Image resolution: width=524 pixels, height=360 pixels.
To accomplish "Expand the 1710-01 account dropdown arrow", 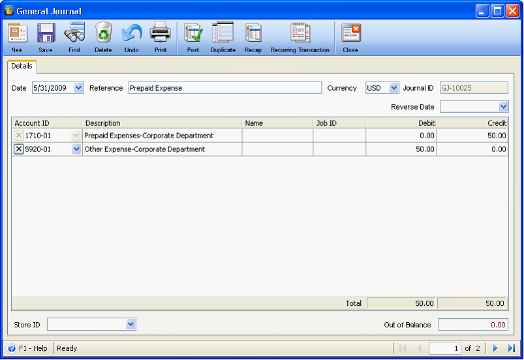I will point(76,135).
